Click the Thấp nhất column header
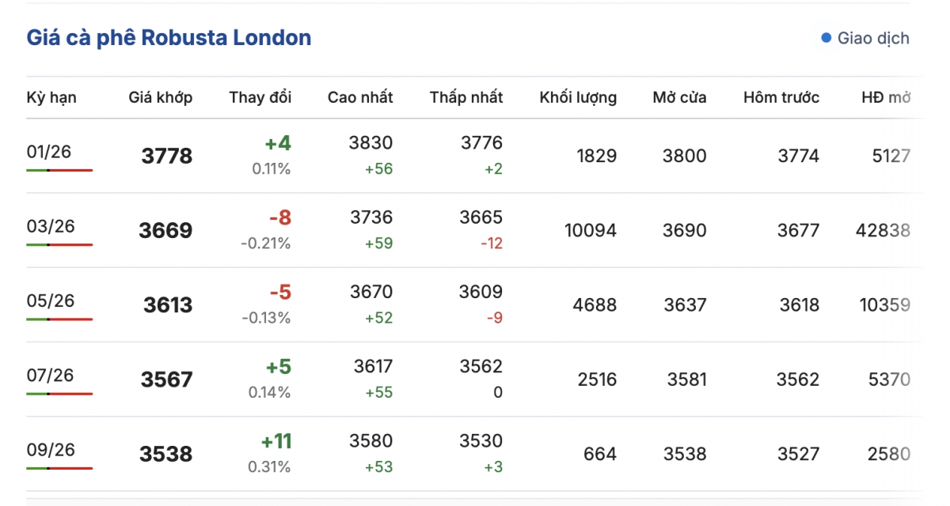Viewport: 950px width, 506px height. pyautogui.click(x=466, y=98)
